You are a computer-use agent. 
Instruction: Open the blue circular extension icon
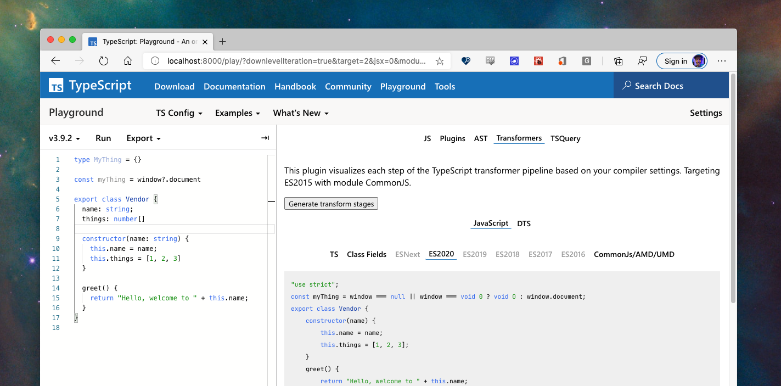(x=514, y=61)
